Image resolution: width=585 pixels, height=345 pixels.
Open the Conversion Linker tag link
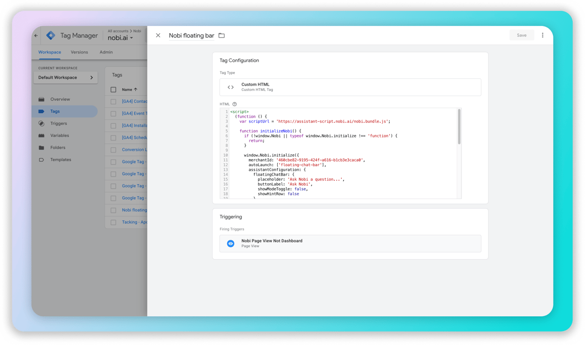[135, 150]
